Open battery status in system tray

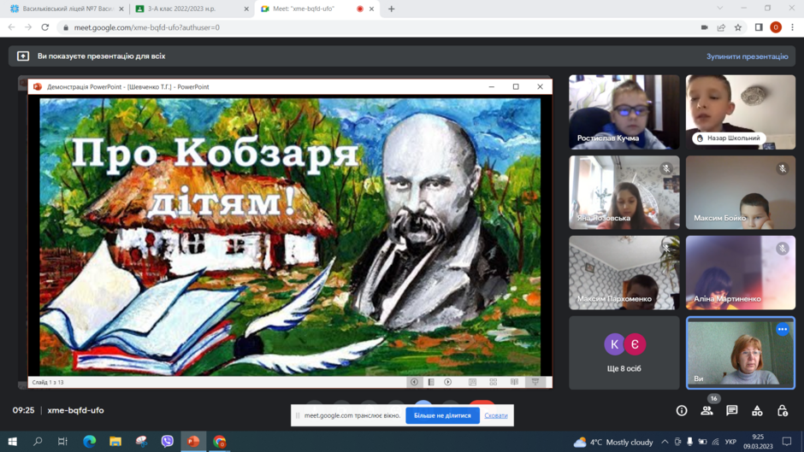(702, 442)
